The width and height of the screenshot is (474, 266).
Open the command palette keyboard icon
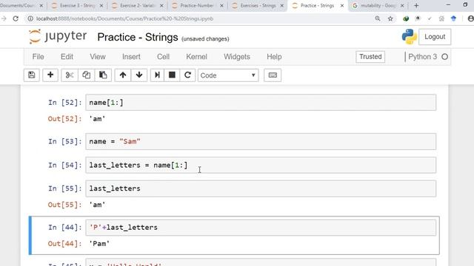pyautogui.click(x=273, y=75)
